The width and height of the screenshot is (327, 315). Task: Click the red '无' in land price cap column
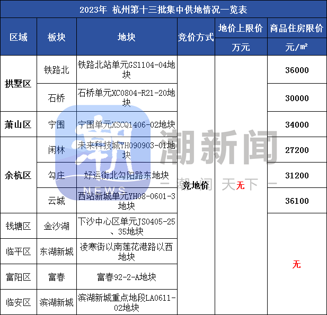point(240,185)
